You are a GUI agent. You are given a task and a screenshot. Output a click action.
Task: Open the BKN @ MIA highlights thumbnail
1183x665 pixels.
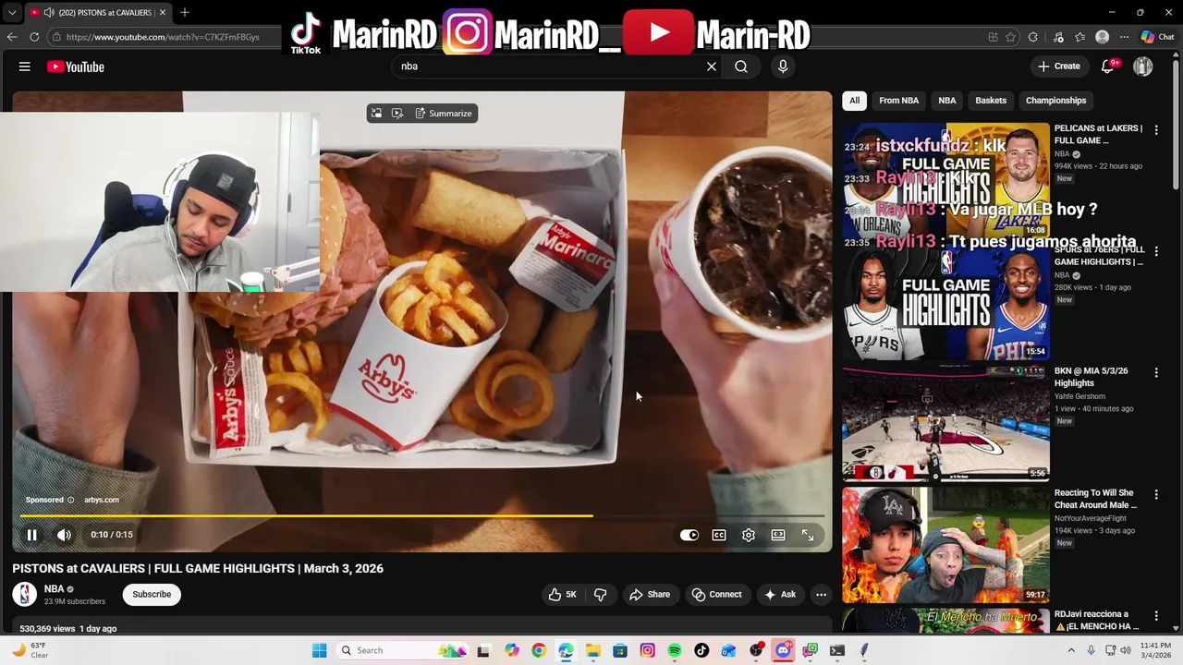tap(945, 423)
